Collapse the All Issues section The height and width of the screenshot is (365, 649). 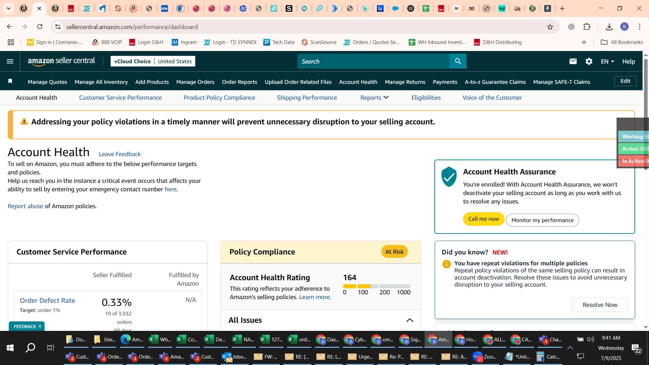410,320
